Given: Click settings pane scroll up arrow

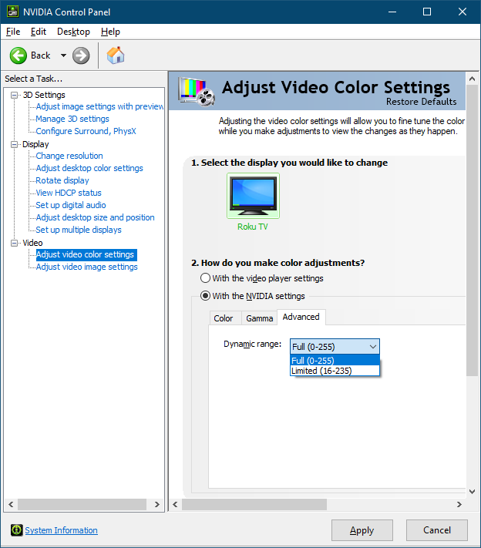Looking at the screenshot, I should pos(472,79).
